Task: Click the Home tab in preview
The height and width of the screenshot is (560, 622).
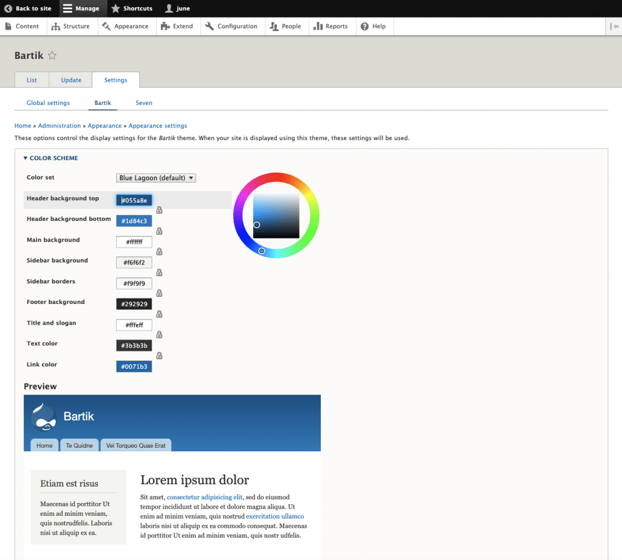Action: [x=44, y=445]
